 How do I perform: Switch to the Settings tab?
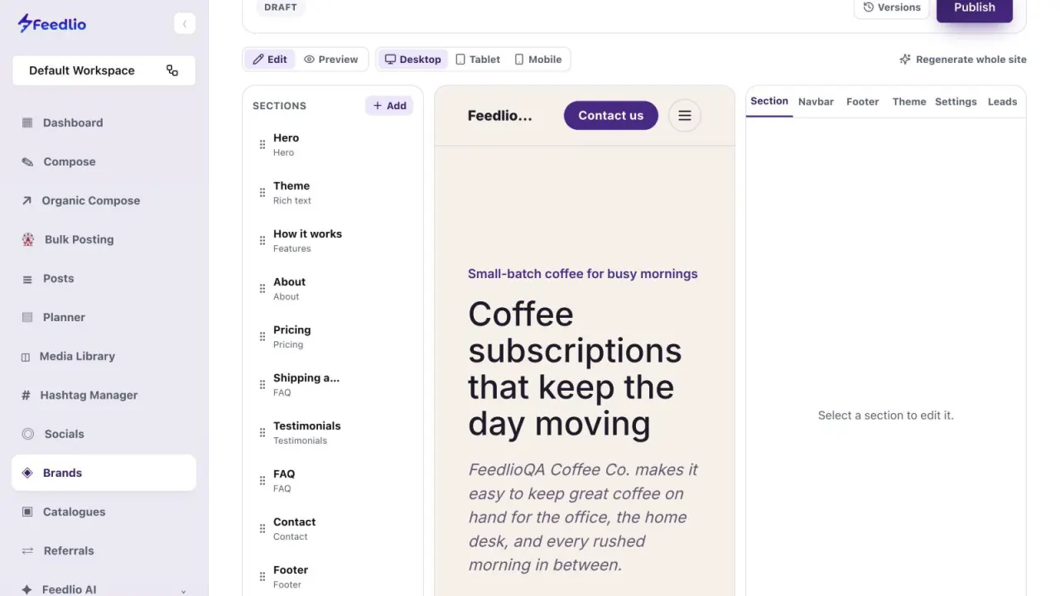pos(956,102)
